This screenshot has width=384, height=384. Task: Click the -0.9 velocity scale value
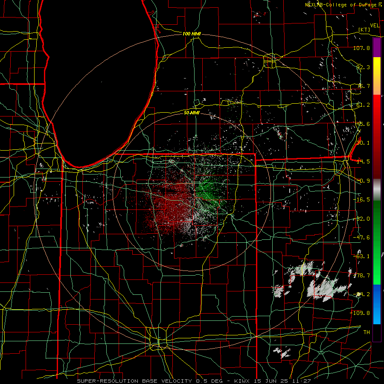coord(363,181)
